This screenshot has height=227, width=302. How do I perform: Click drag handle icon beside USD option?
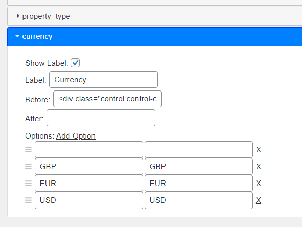coord(28,200)
